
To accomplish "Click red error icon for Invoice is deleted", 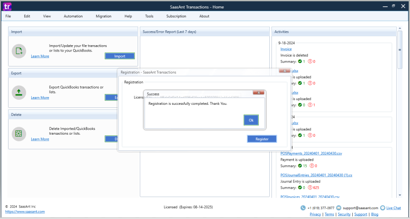I will 310,61.
